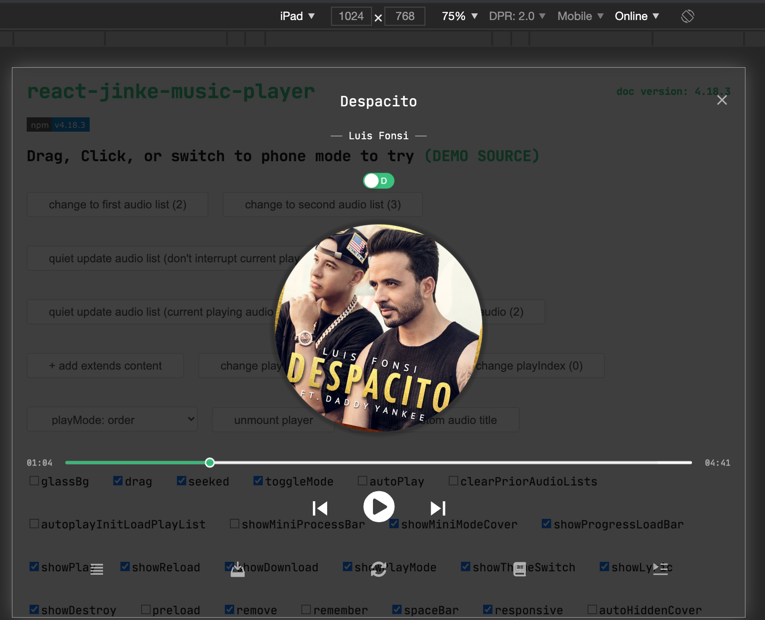Open the audio playlist icon

click(x=97, y=569)
